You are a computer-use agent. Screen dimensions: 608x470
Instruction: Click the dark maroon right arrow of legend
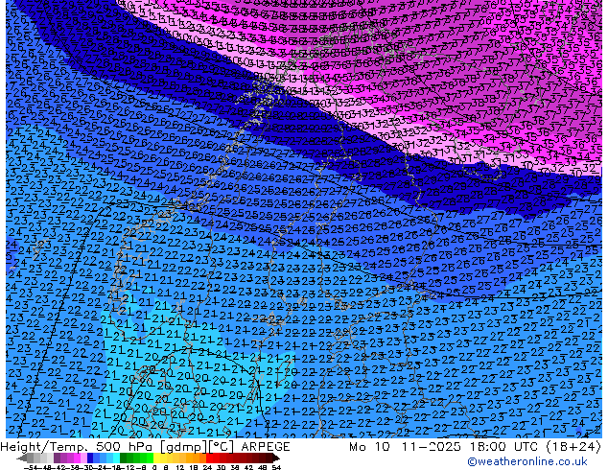click(x=275, y=458)
